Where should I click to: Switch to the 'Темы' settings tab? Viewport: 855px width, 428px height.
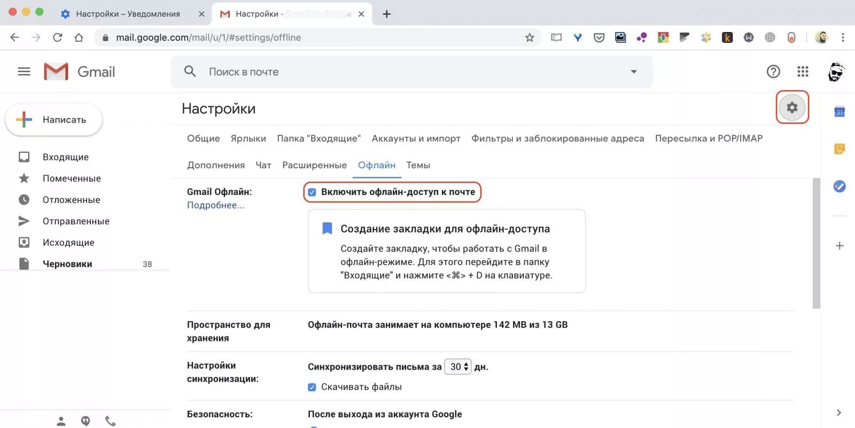pos(418,165)
